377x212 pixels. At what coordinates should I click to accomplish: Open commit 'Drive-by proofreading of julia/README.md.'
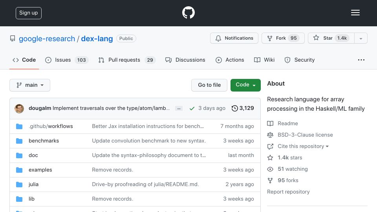[145, 184]
